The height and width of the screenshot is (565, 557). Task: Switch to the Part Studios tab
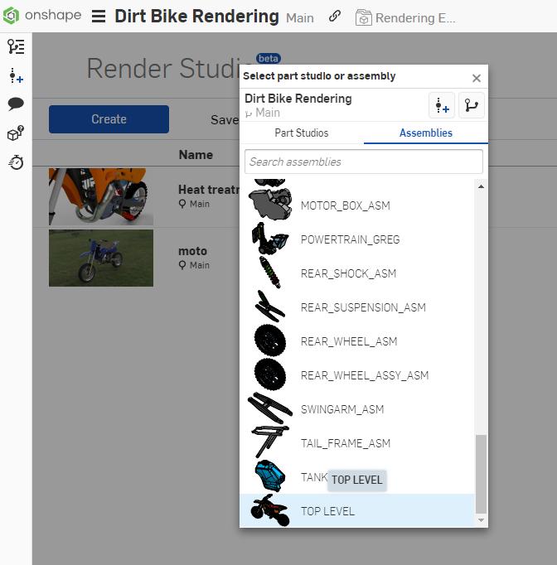[x=302, y=133]
